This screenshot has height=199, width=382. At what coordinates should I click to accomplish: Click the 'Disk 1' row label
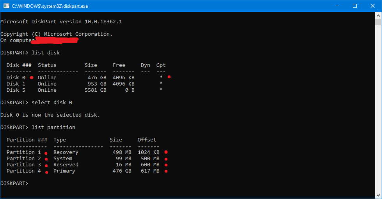16,84
